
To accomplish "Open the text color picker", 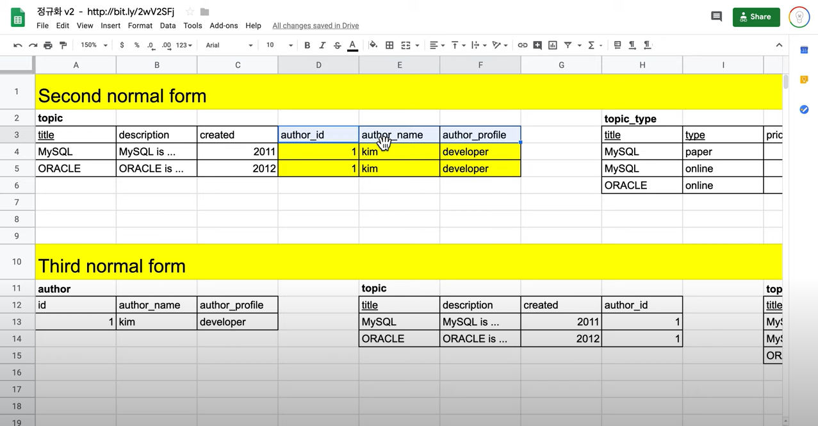I will click(352, 45).
